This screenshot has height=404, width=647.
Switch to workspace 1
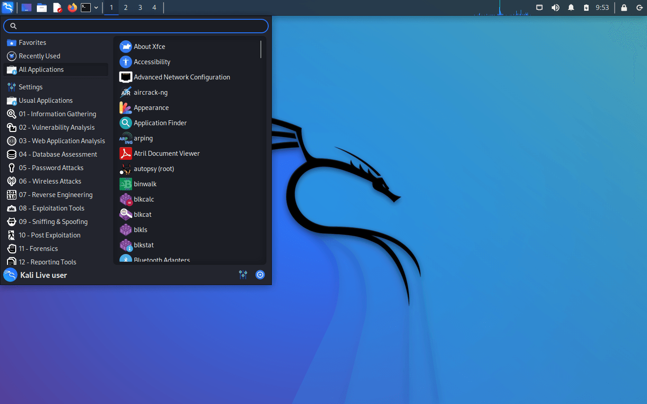[x=111, y=8]
